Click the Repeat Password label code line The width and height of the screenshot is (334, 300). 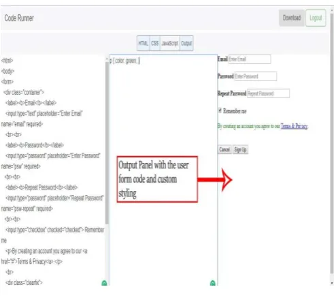(x=41, y=187)
